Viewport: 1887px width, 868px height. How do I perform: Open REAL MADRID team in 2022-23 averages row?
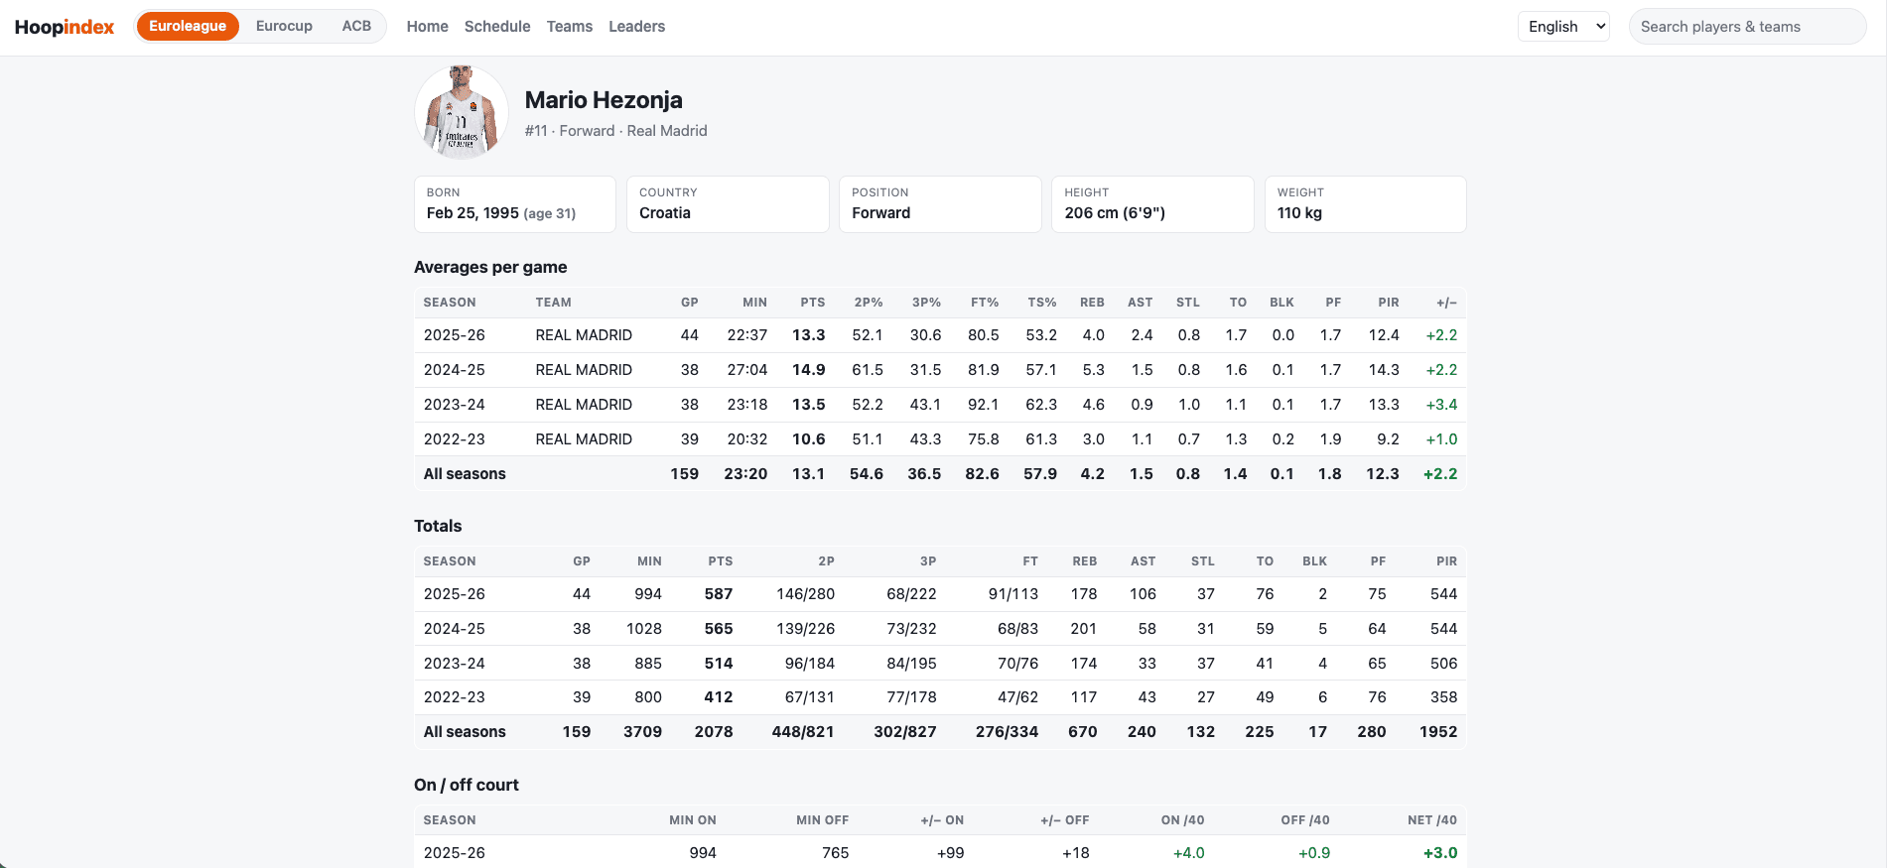[584, 439]
